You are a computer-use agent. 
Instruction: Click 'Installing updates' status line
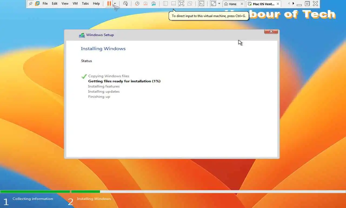[x=104, y=92]
